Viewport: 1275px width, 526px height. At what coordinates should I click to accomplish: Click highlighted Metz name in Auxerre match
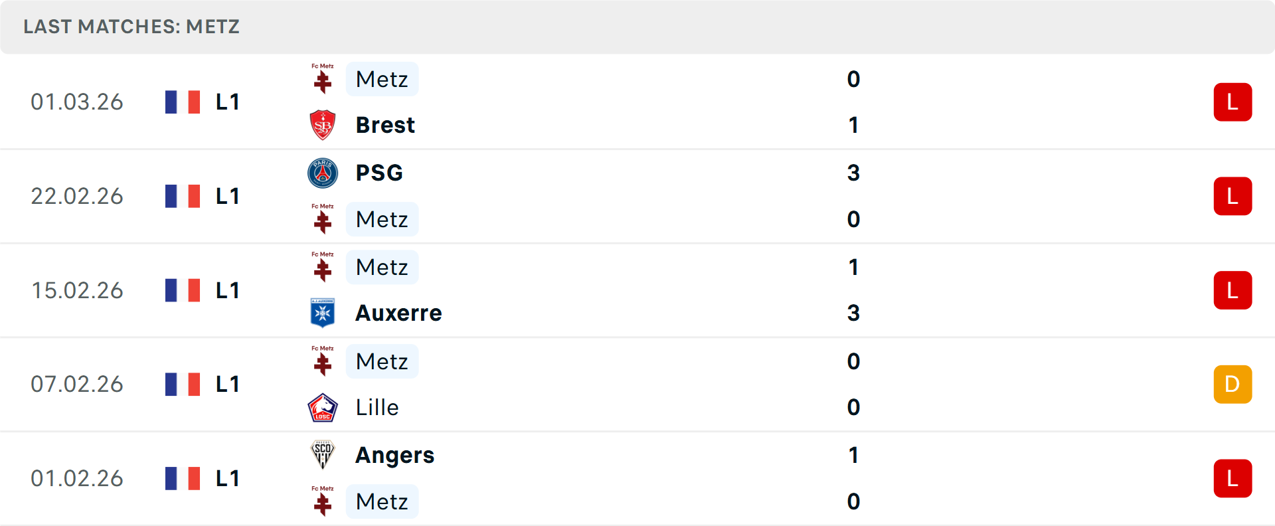tap(382, 267)
